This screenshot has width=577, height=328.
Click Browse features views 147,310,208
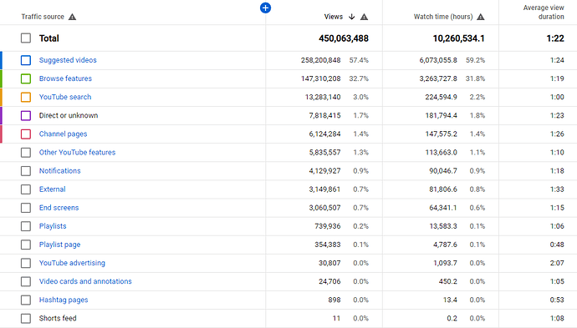pyautogui.click(x=320, y=78)
